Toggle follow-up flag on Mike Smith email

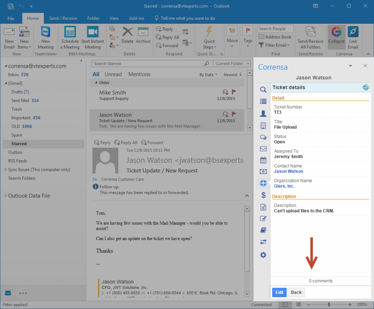click(x=234, y=92)
